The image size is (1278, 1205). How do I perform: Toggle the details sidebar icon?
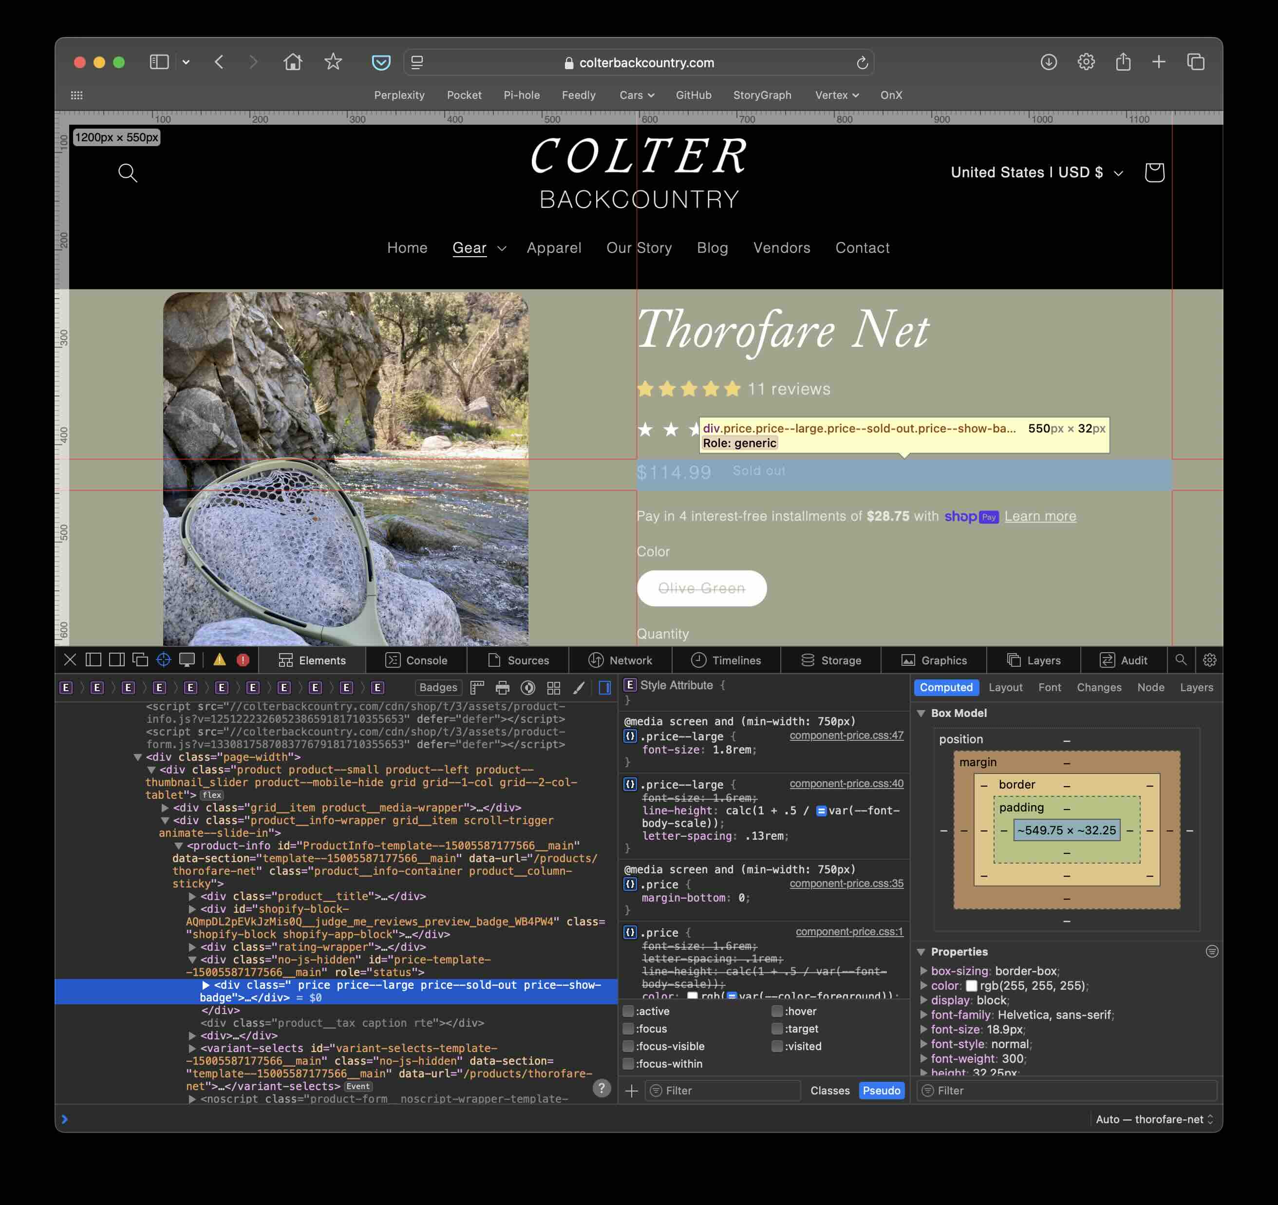pos(605,687)
